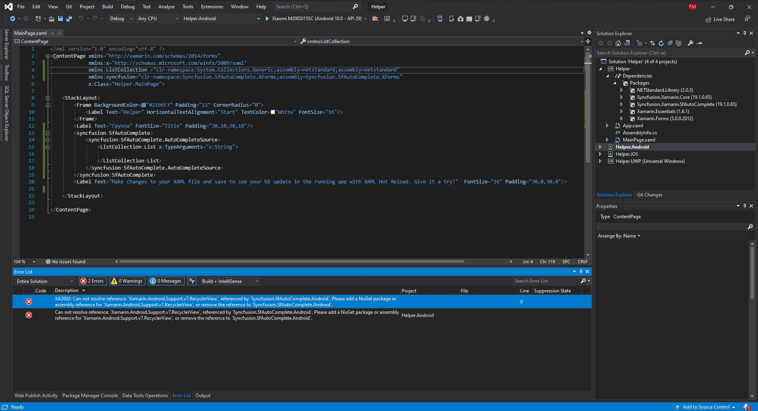The height and width of the screenshot is (411, 758).
Task: Toggle the 2 Errors filter
Action: point(92,281)
